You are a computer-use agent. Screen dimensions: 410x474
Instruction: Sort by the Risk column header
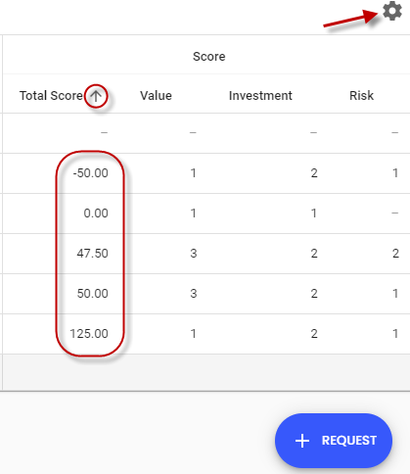(361, 96)
